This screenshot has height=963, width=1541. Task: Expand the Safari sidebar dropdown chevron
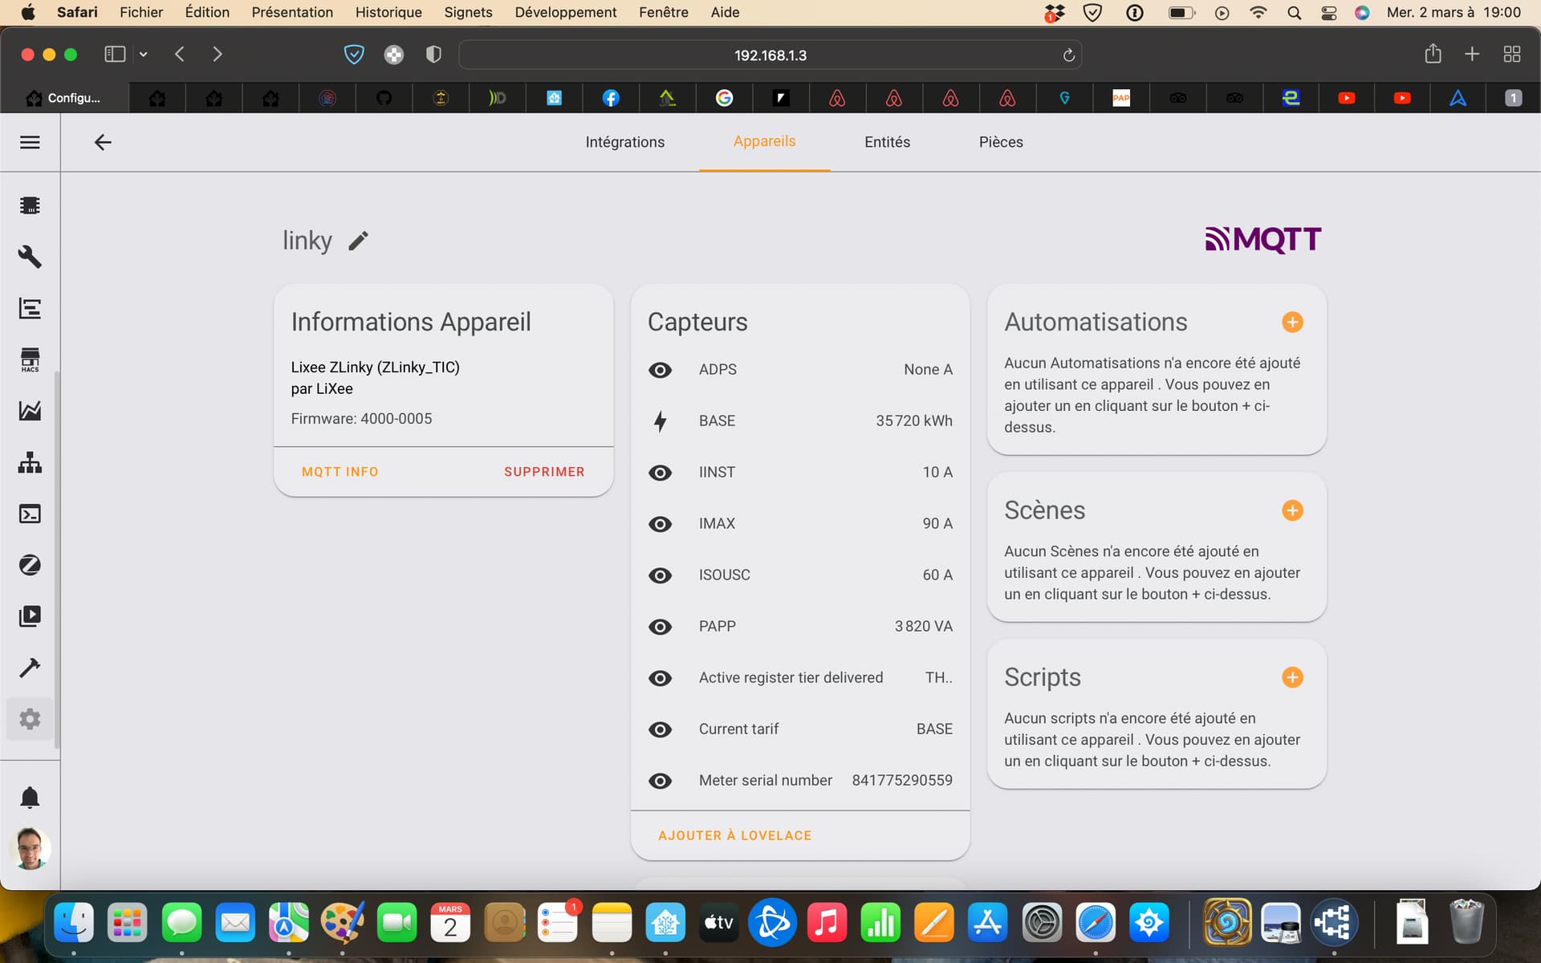pos(143,55)
